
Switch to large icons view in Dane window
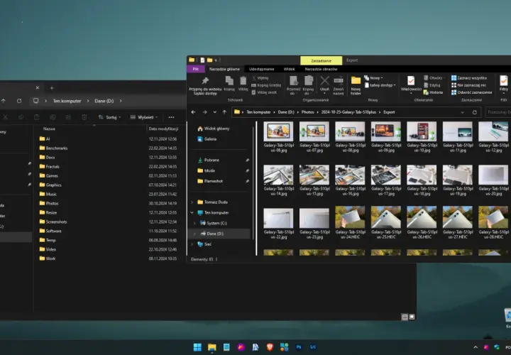412,317
